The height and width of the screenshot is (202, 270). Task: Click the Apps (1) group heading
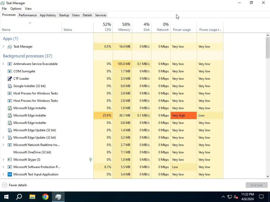(x=11, y=39)
